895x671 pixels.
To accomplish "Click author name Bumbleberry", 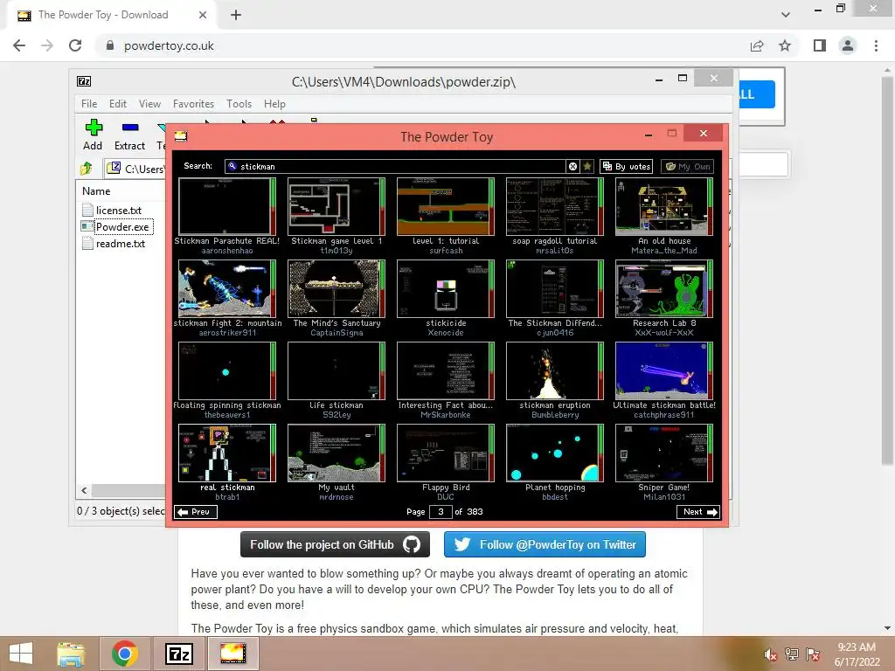I will tap(555, 415).
